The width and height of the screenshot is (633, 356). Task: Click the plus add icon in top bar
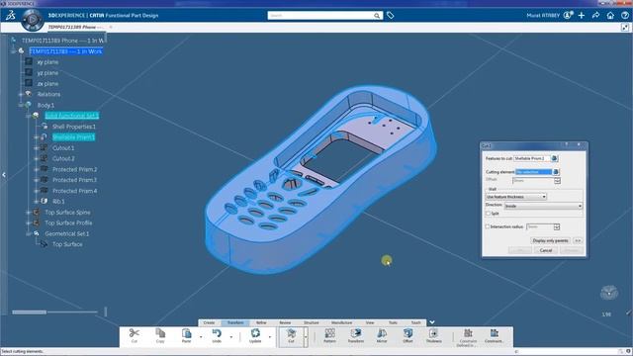pos(582,16)
